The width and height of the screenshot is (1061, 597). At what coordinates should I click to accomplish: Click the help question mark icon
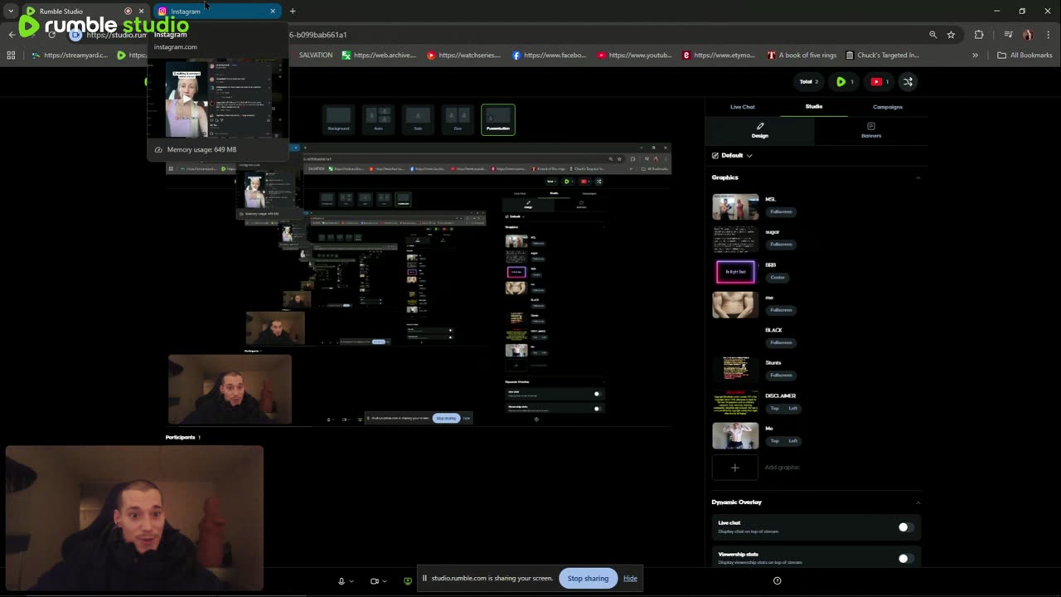pyautogui.click(x=777, y=580)
